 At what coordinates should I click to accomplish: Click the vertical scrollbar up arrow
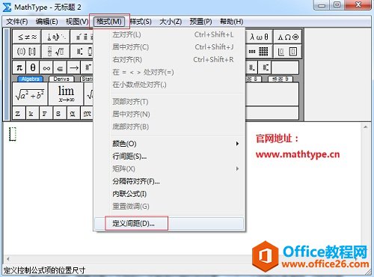[x=365, y=127]
